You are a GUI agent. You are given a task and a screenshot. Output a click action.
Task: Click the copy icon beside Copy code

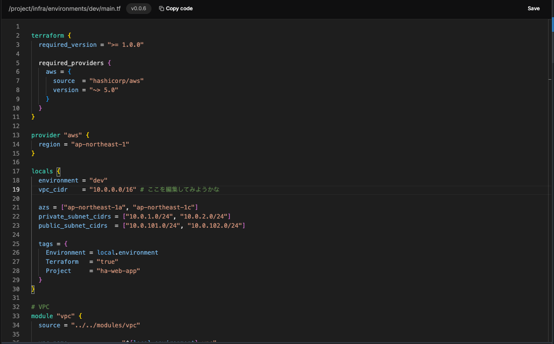[x=161, y=9]
